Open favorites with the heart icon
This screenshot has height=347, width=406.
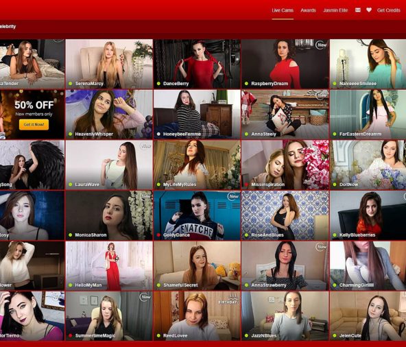(369, 10)
